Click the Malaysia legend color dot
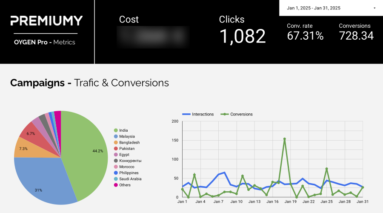 pos(116,136)
